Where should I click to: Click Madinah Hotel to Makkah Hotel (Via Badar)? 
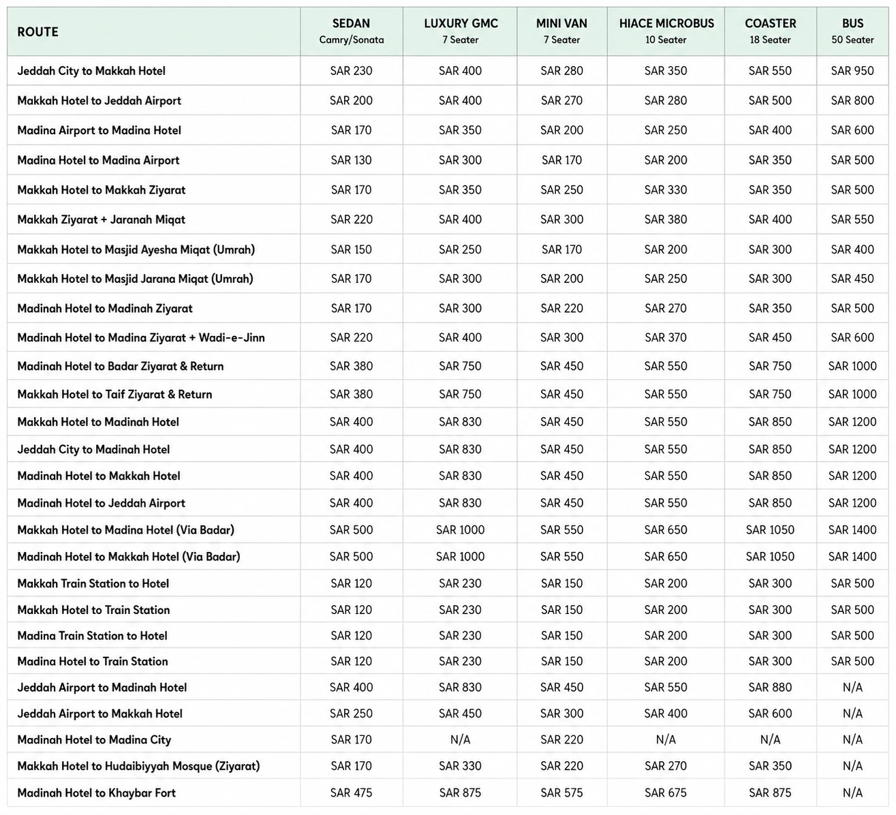(x=129, y=556)
